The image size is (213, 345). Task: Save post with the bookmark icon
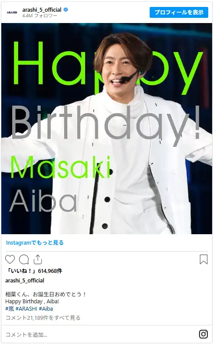pos(203,259)
